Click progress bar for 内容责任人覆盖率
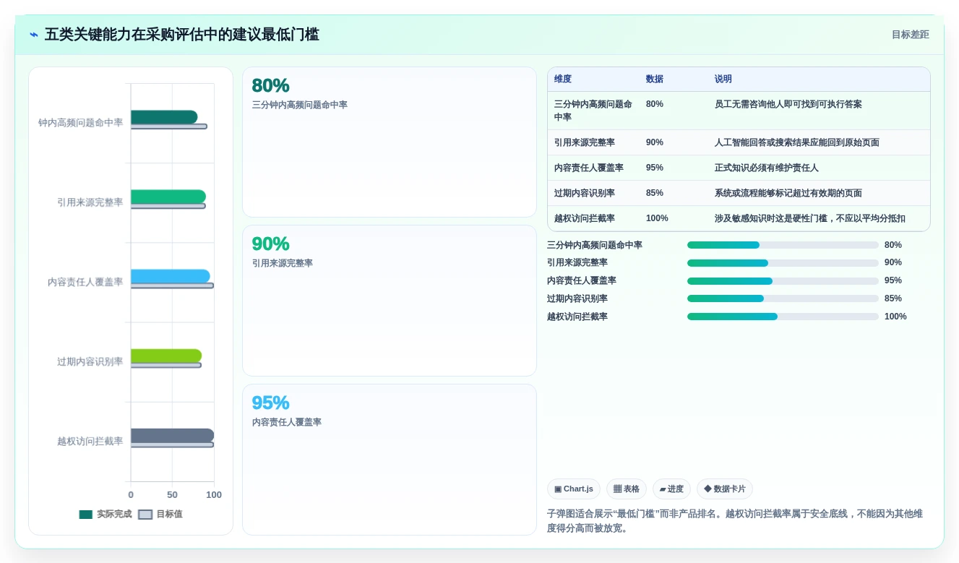Image resolution: width=959 pixels, height=563 pixels. pyautogui.click(x=783, y=281)
